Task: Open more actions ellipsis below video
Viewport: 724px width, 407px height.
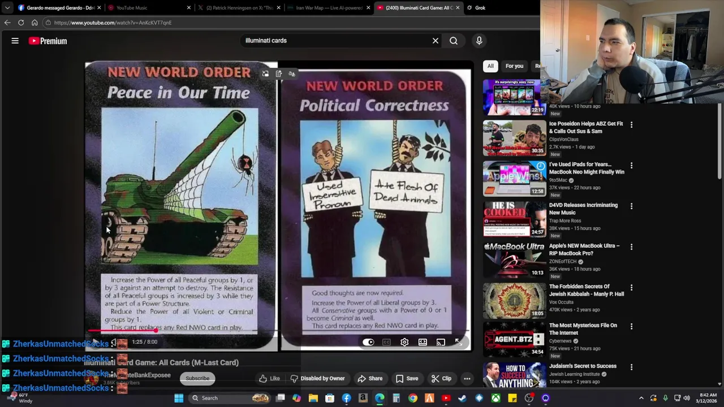Action: point(467,378)
